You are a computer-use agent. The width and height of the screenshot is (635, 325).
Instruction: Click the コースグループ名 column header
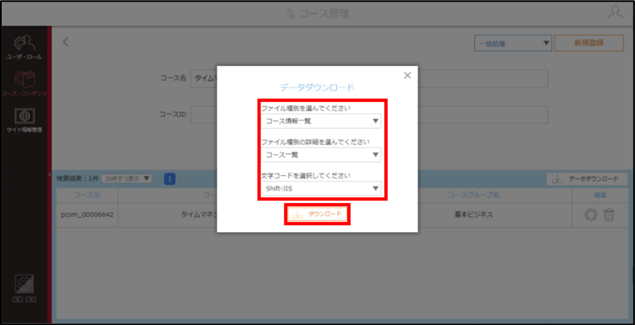coord(473,195)
